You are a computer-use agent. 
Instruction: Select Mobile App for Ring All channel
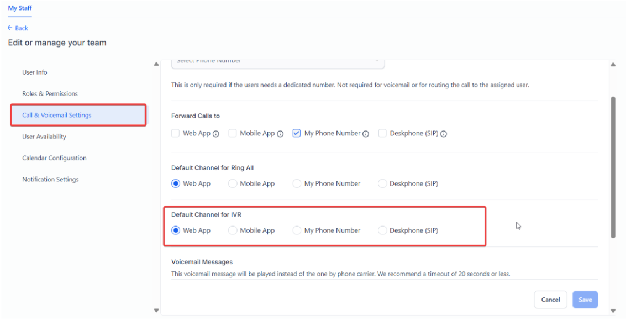coord(233,183)
